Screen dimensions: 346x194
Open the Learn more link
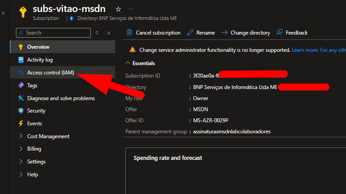305,50
